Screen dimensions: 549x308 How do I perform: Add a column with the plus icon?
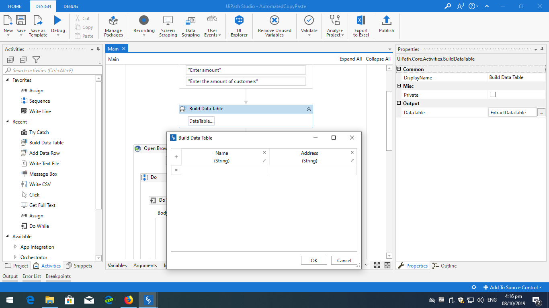pyautogui.click(x=176, y=157)
